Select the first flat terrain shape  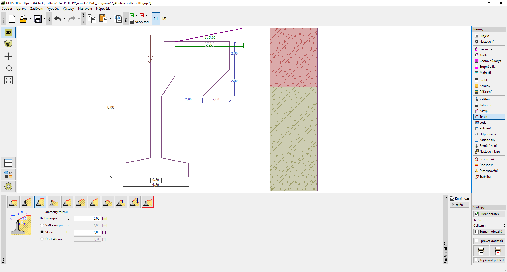tap(13, 202)
